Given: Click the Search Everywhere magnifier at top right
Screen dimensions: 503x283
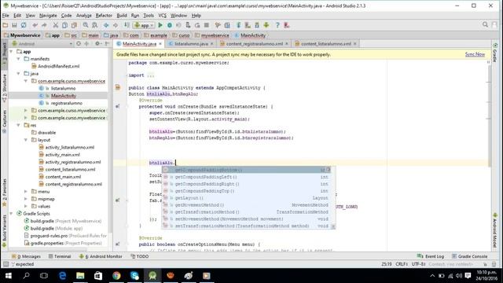Looking at the screenshot, I should coord(486,24).
